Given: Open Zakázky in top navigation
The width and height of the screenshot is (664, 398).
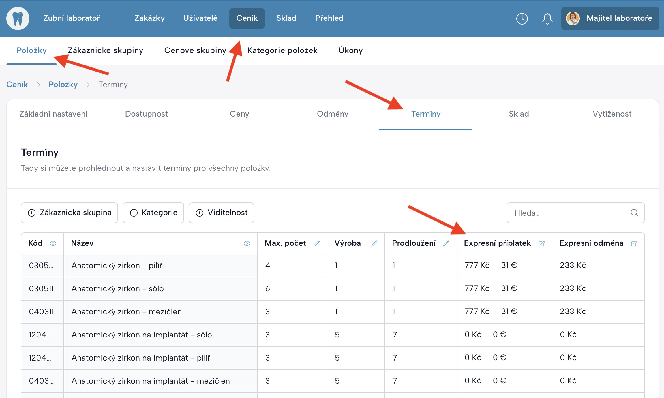Looking at the screenshot, I should (x=149, y=18).
